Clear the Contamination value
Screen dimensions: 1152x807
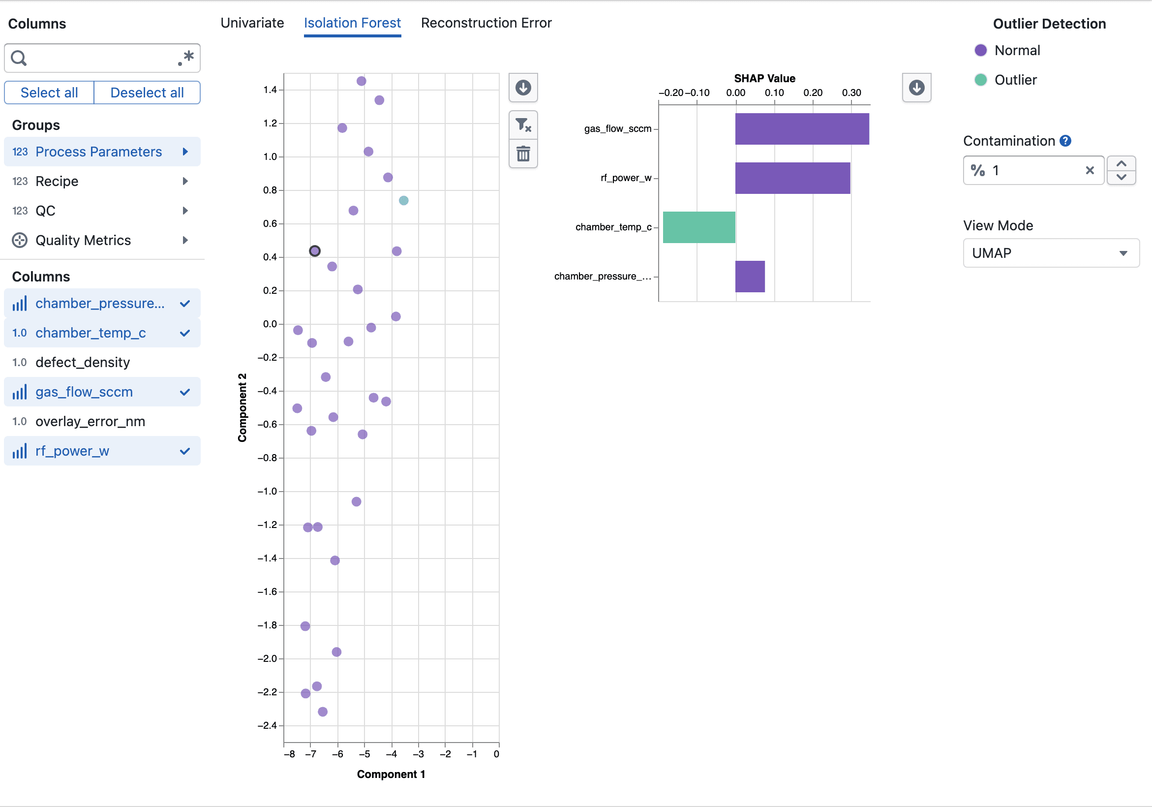(1090, 170)
